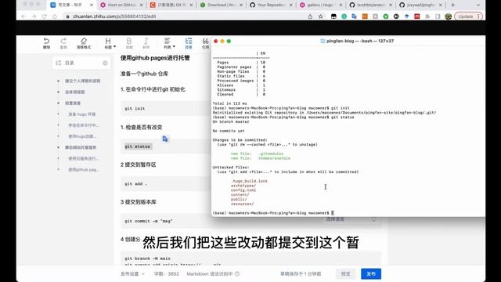
Task: Select the first outline bullet entry in 目录 panel
Action: [x=82, y=81]
